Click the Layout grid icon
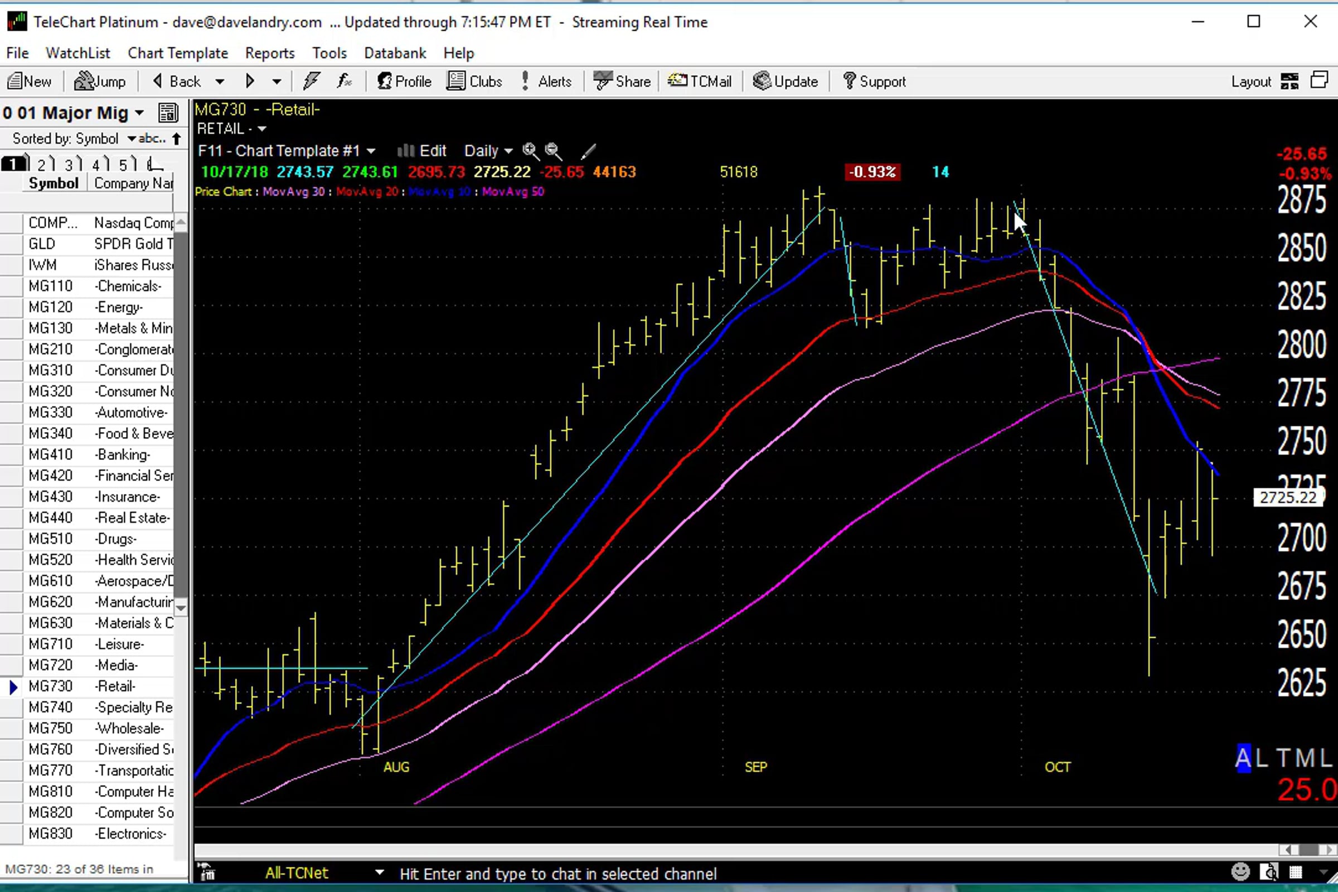 (1289, 81)
